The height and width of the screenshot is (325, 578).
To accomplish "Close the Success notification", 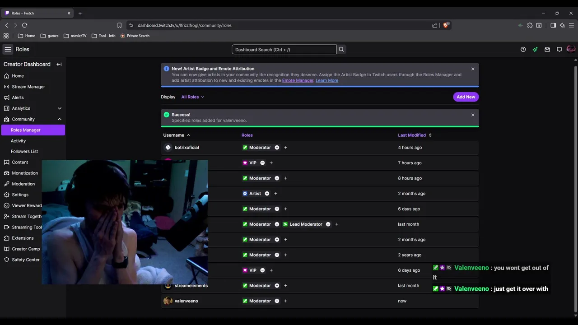I will pyautogui.click(x=473, y=115).
